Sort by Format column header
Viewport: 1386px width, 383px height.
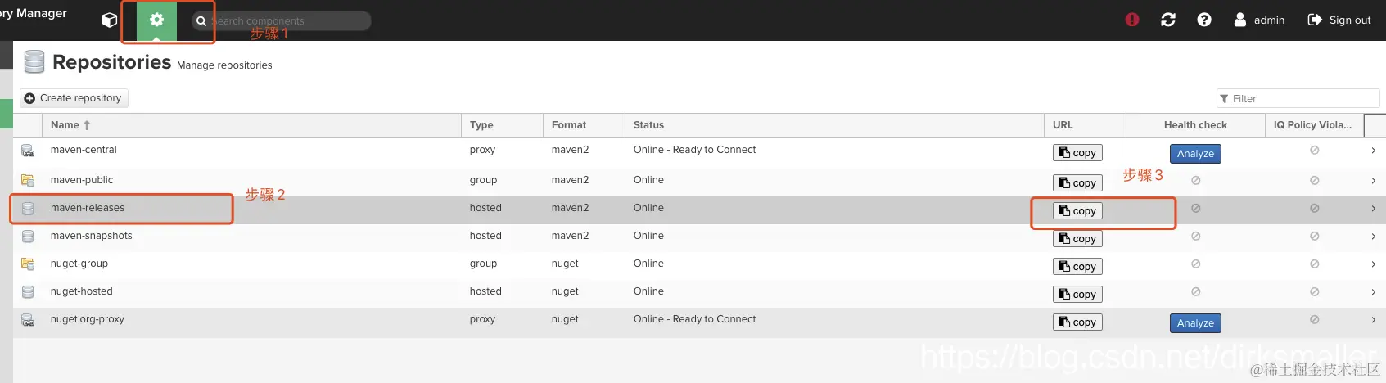pos(584,125)
